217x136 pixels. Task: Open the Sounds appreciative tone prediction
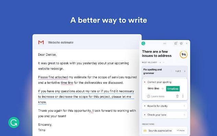click(165, 131)
